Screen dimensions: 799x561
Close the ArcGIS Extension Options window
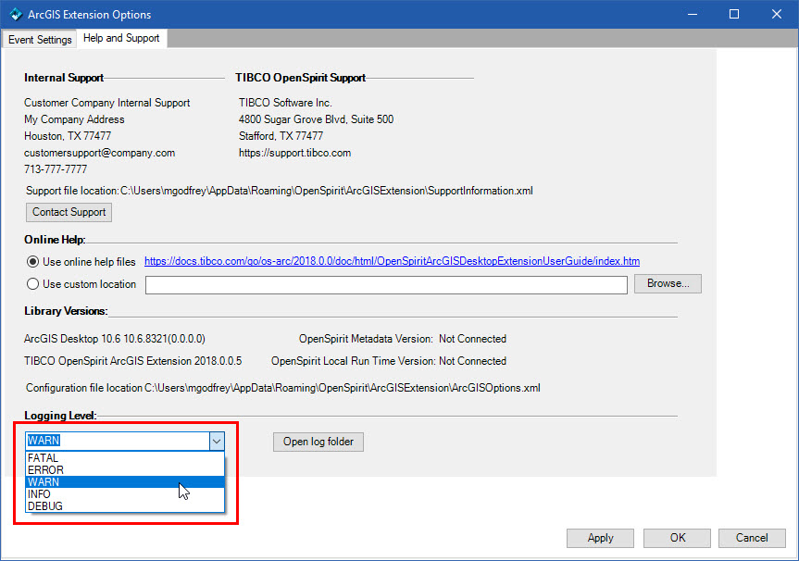point(777,14)
